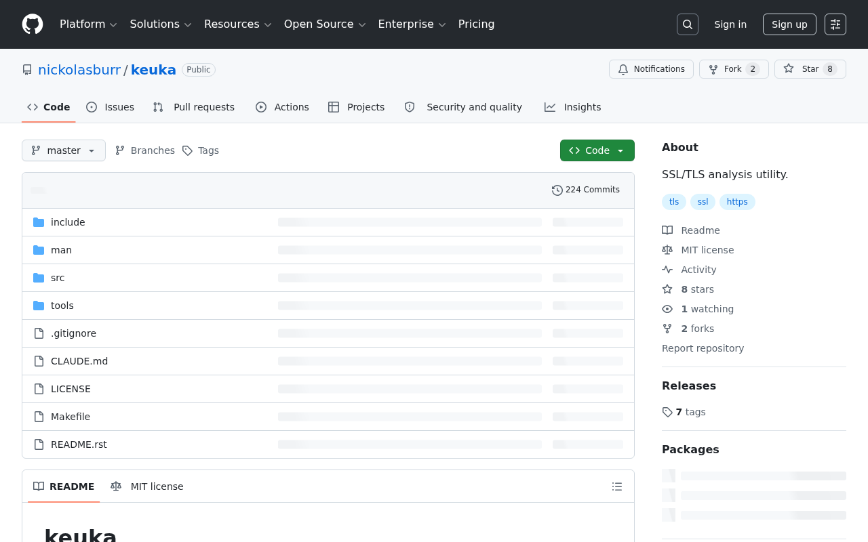Click the Makefile file icon
The height and width of the screenshot is (542, 868).
(x=39, y=417)
